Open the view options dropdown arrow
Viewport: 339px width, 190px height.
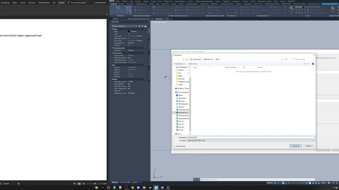click(x=308, y=64)
